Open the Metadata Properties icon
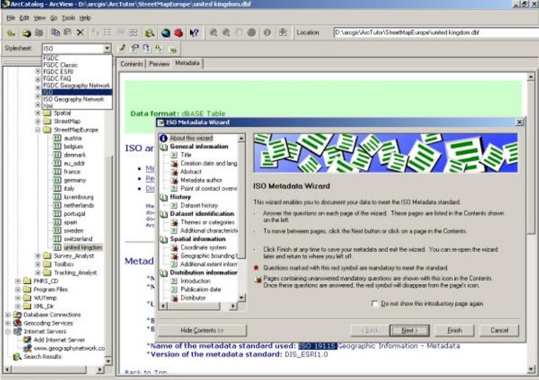539x380 pixels. coord(134,48)
